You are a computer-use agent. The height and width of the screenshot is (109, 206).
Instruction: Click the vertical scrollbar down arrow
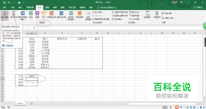[205, 101]
